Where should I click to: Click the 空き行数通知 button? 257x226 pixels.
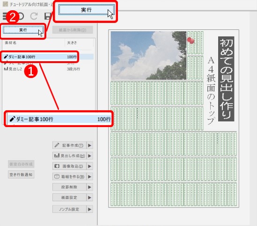pyautogui.click(x=21, y=175)
